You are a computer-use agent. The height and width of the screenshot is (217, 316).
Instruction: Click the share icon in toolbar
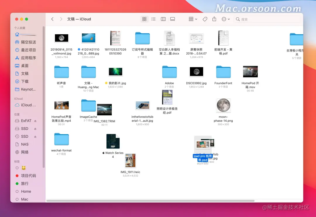click(x=214, y=19)
